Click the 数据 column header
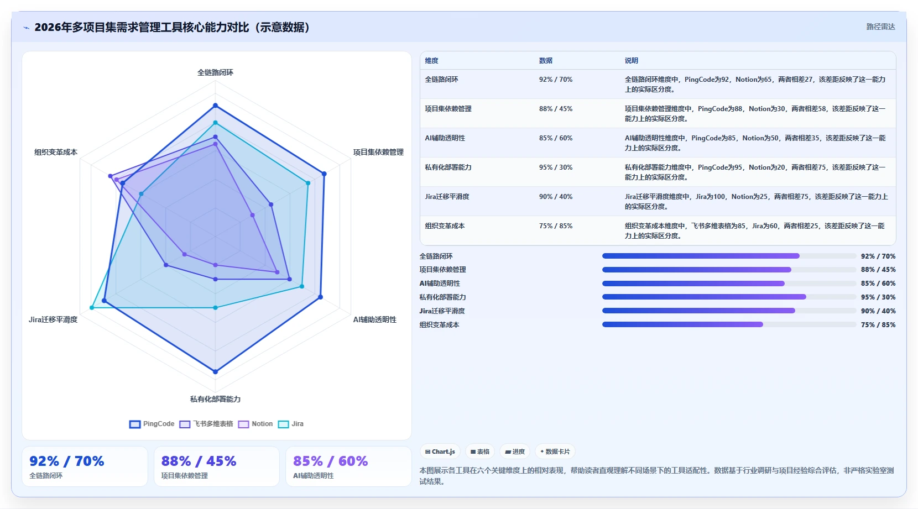Screen dimensions: 918x509 [546, 61]
